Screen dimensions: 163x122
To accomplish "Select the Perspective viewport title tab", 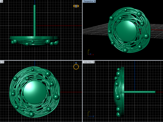I will click(88, 1).
